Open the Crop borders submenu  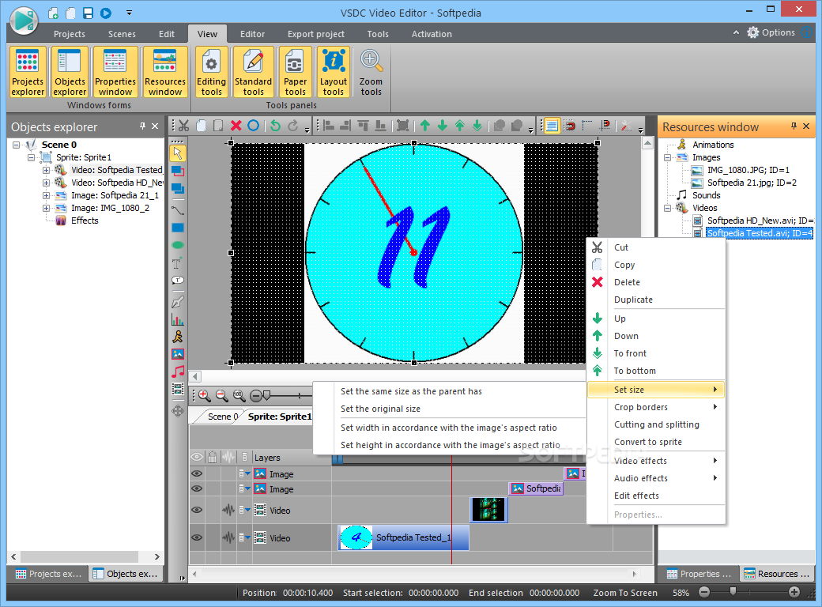[656, 407]
